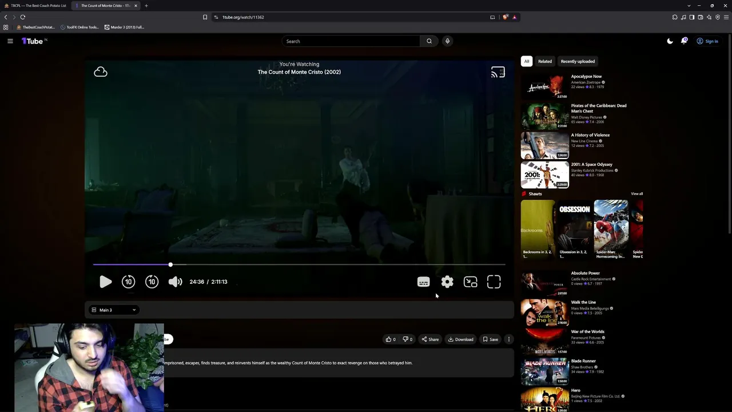Viewport: 732px width, 412px height.
Task: Rewind the video by 10 seconds
Action: pos(128,282)
